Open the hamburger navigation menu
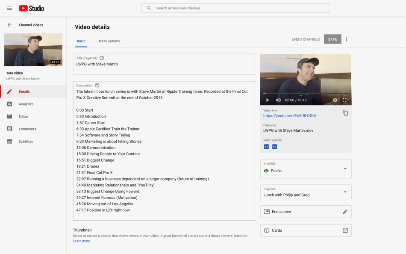The image size is (406, 254). pos(9,8)
